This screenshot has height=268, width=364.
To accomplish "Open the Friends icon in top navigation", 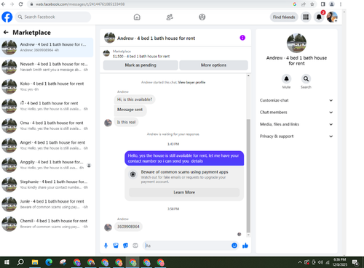I will 170,17.
